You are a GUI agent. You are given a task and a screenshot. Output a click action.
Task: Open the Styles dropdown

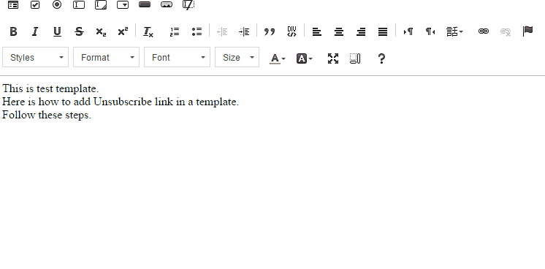tap(36, 58)
